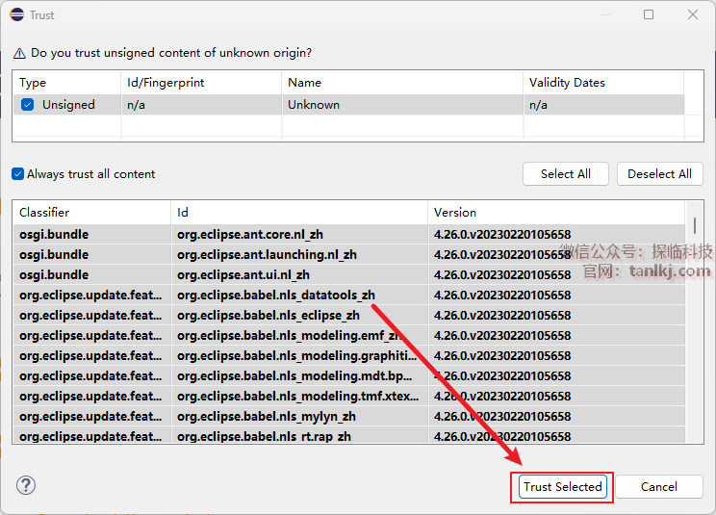The height and width of the screenshot is (515, 716).
Task: Click the warning icon beside trust question
Action: 19,53
